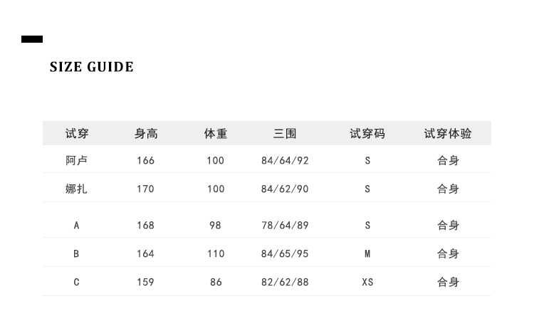Select the 阿卢 row name

(77, 160)
